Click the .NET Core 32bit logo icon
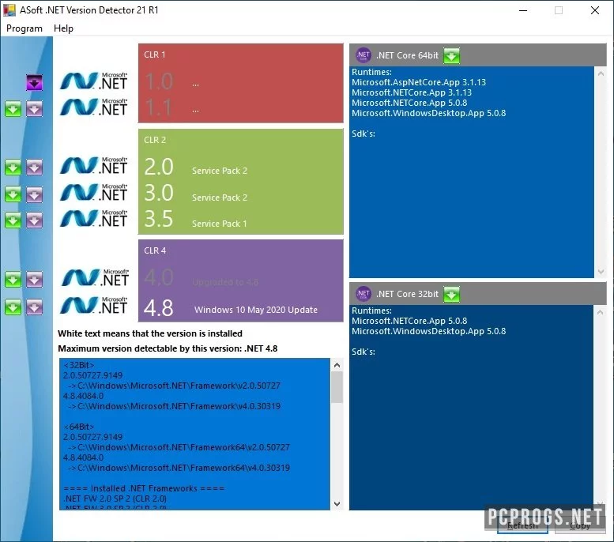The width and height of the screenshot is (614, 542). (x=363, y=294)
